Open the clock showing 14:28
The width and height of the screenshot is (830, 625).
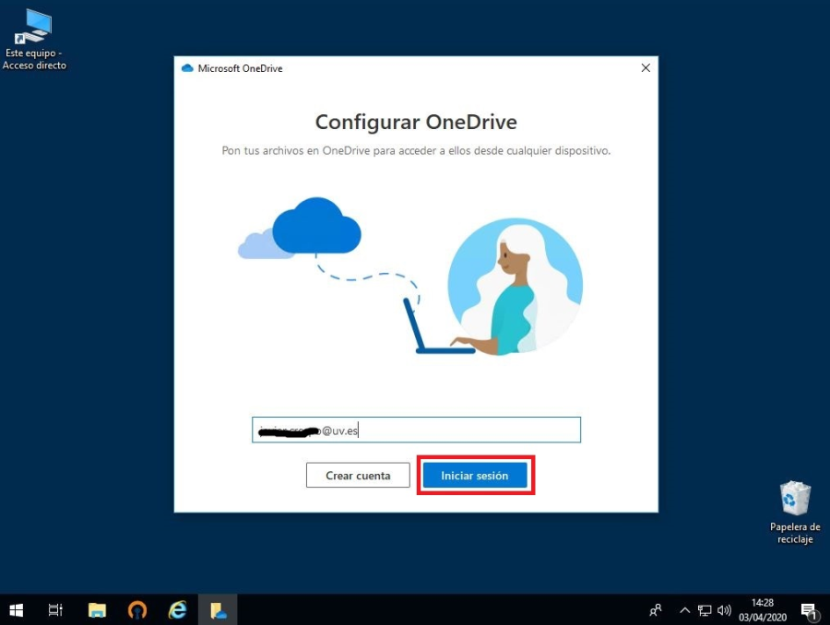pos(763,609)
